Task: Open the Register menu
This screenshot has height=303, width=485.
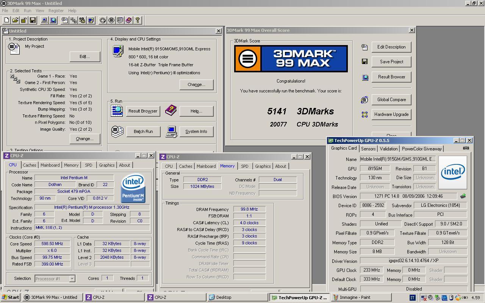Action: (56, 11)
